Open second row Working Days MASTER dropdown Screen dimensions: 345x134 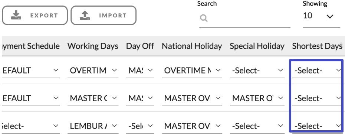pyautogui.click(x=93, y=98)
